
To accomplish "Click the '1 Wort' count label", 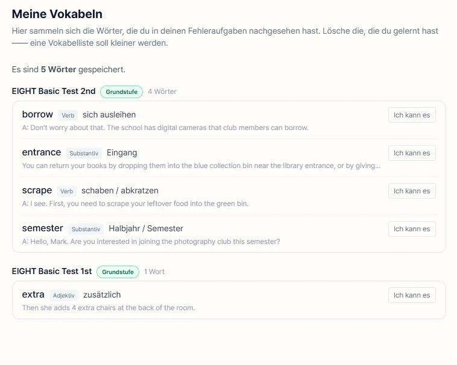I will 154,272.
